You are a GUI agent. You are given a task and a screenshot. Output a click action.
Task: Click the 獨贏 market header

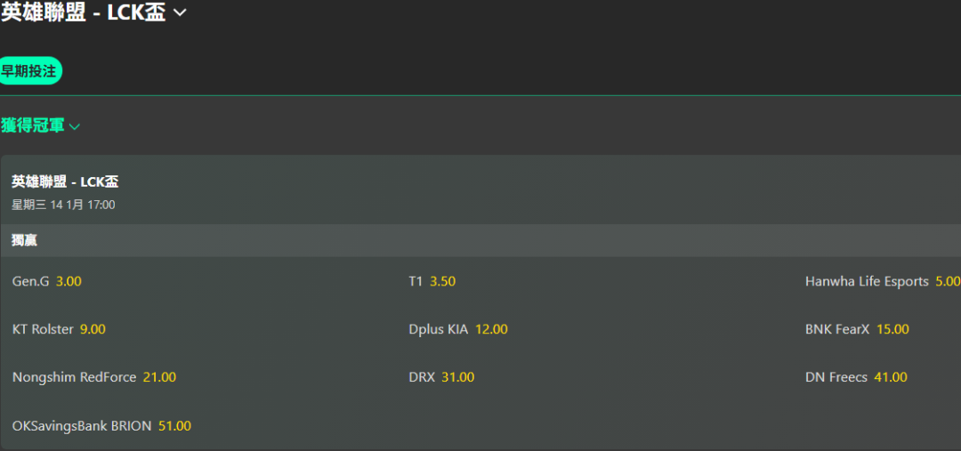[25, 240]
